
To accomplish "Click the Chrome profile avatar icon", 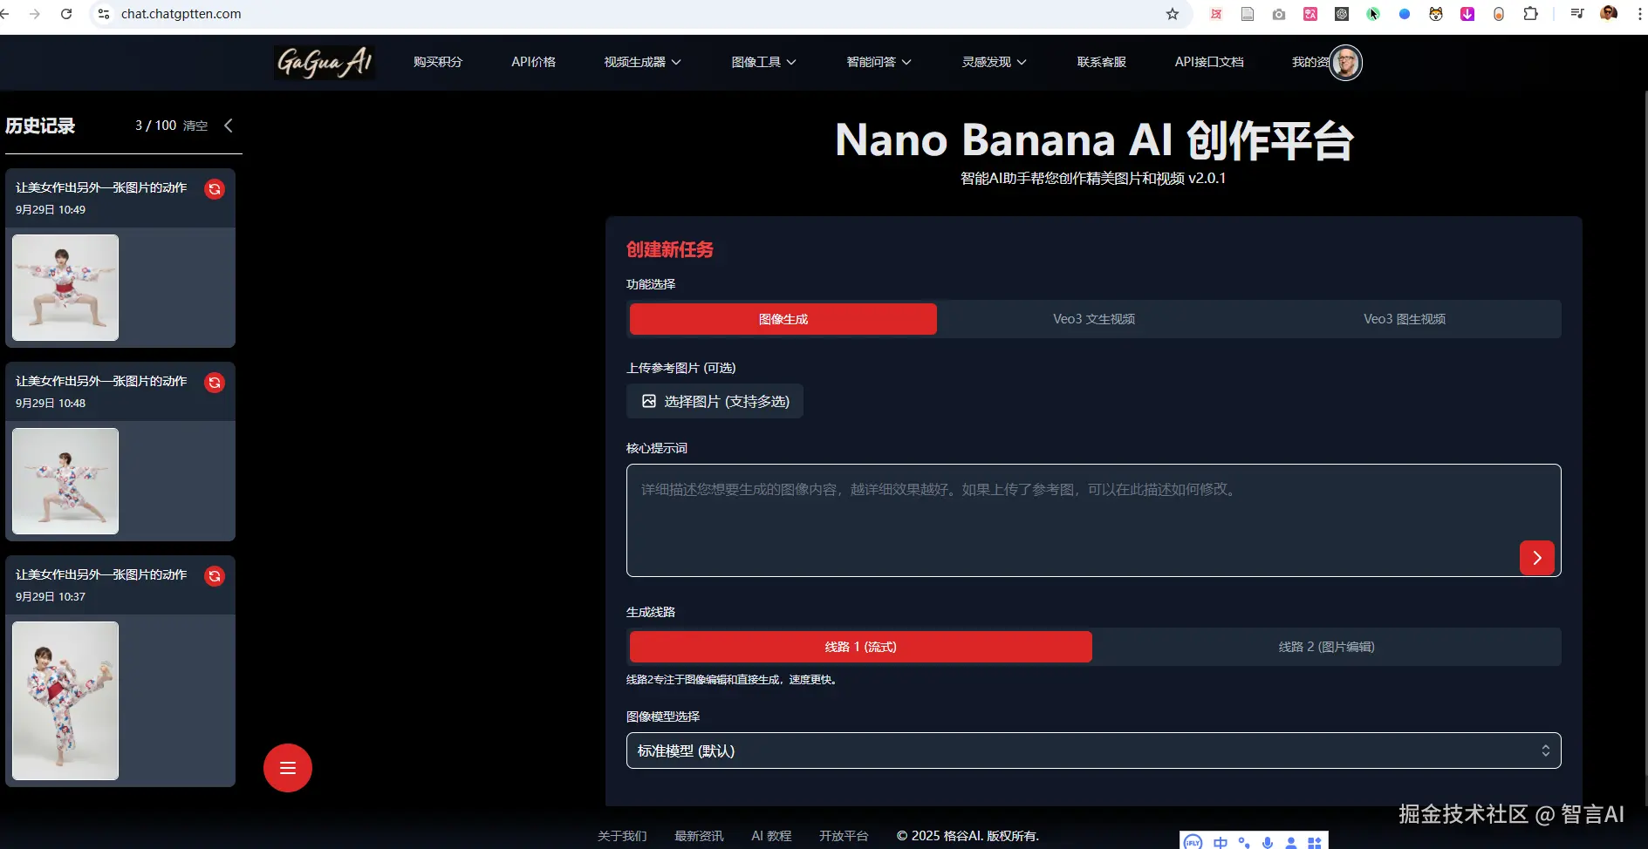I will (1609, 13).
